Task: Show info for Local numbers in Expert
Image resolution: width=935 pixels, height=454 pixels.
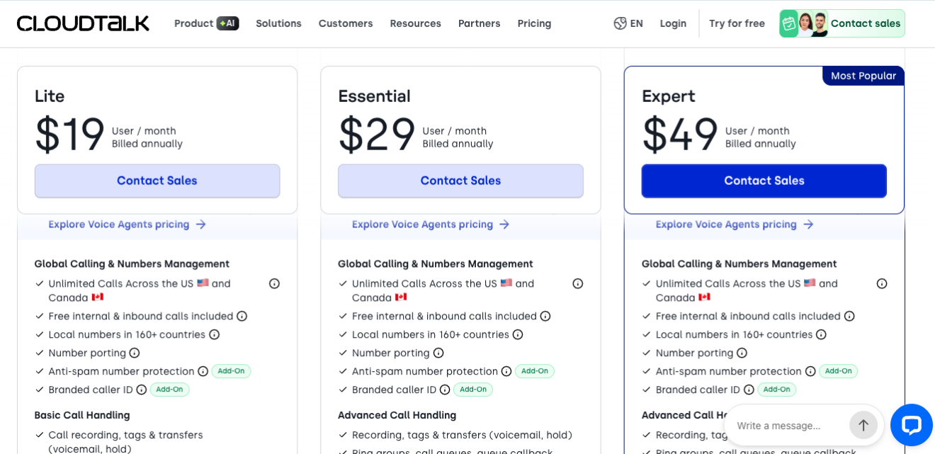Action: [821, 334]
